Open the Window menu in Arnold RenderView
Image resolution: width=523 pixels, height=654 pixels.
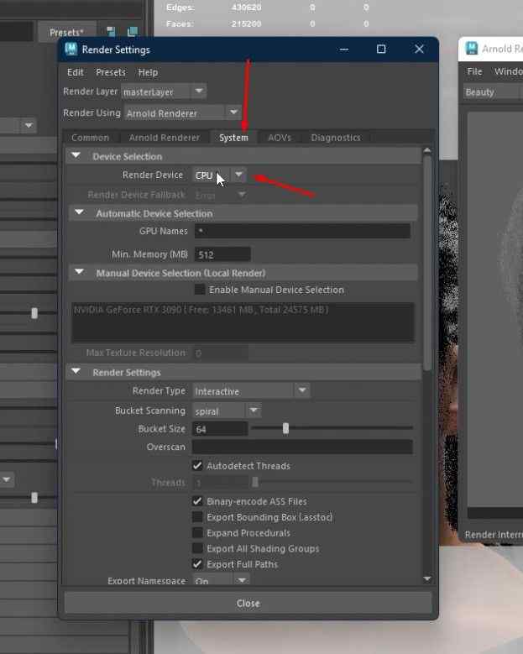click(x=508, y=71)
